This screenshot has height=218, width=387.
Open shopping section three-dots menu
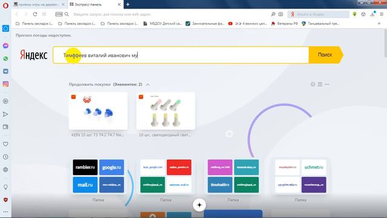[327, 85]
